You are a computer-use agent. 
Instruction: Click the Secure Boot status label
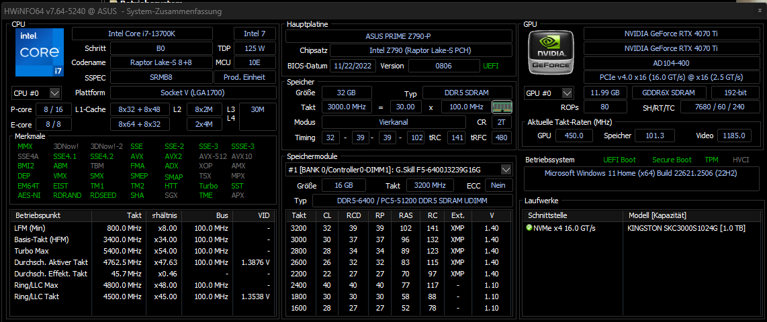click(x=672, y=160)
